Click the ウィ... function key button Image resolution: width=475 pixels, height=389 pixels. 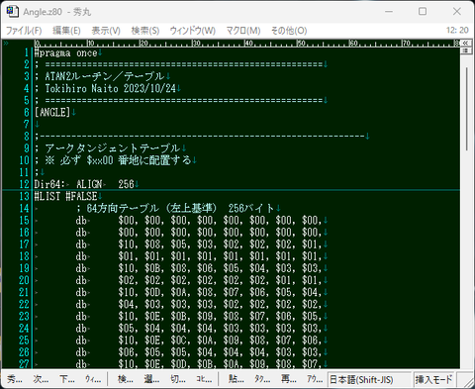(x=93, y=379)
